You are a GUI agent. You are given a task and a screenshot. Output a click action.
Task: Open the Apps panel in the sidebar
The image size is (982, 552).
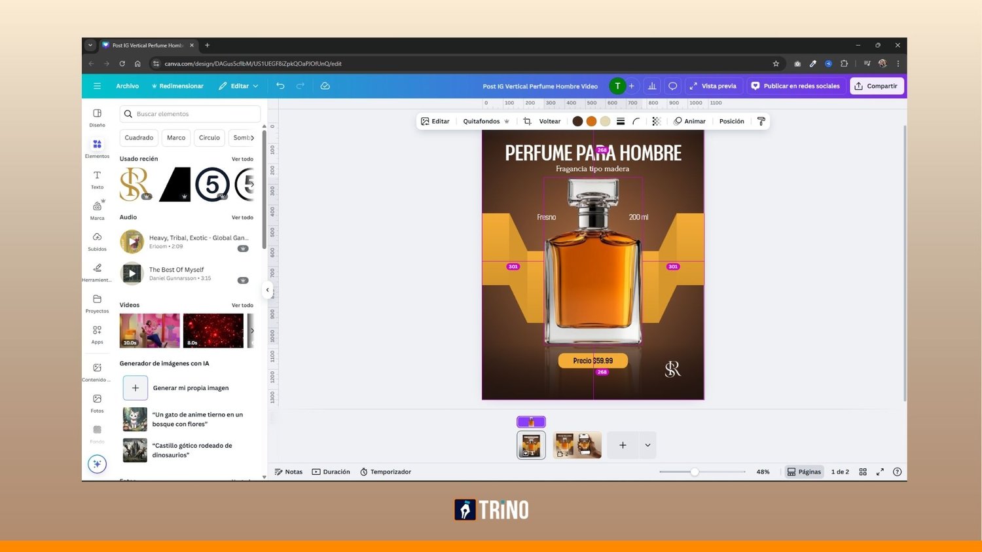coord(97,334)
